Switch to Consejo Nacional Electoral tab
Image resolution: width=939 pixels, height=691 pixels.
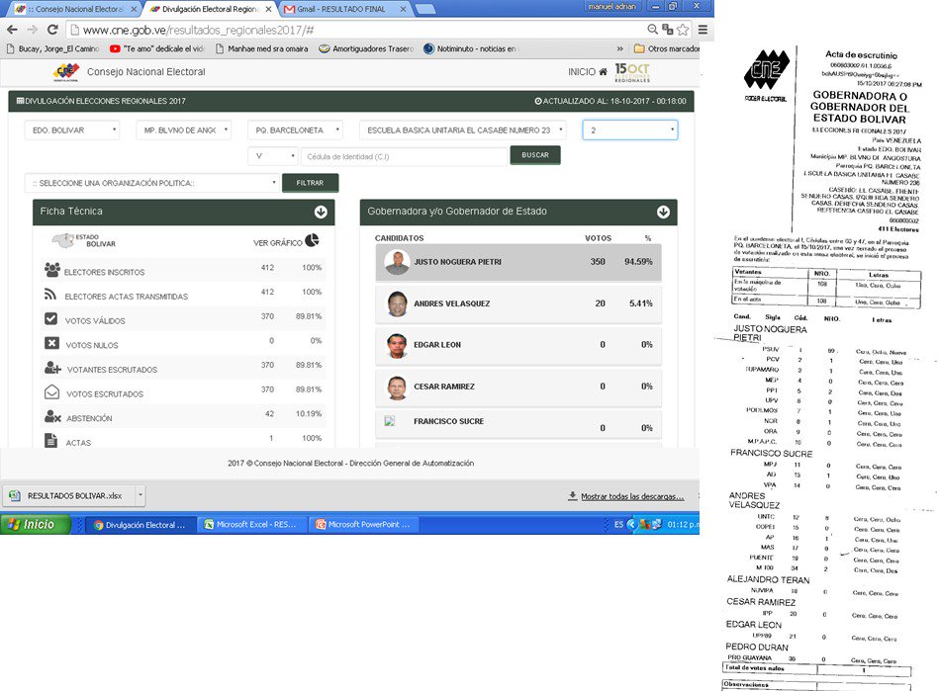tap(75, 9)
